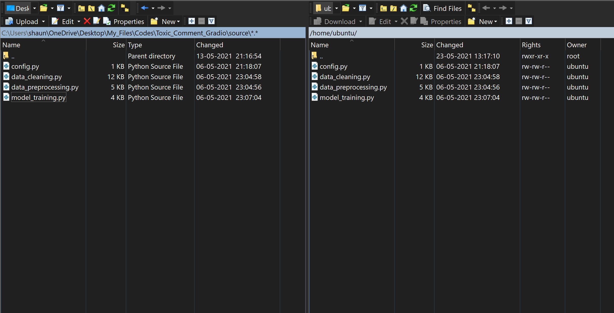Screen dimensions: 614x313
Task: Open Properties for the local file
Action: pyautogui.click(x=124, y=21)
